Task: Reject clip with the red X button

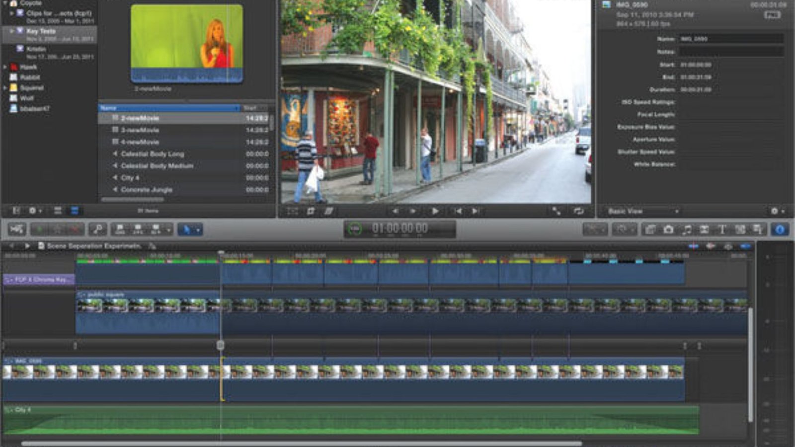Action: (x=76, y=229)
